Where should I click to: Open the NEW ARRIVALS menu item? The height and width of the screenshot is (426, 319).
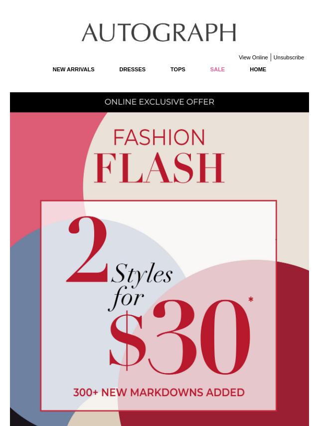pos(73,69)
